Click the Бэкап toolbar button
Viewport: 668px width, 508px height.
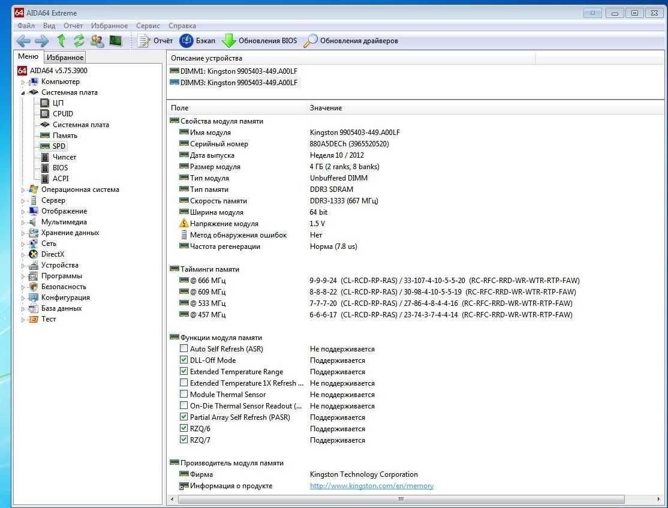point(197,41)
